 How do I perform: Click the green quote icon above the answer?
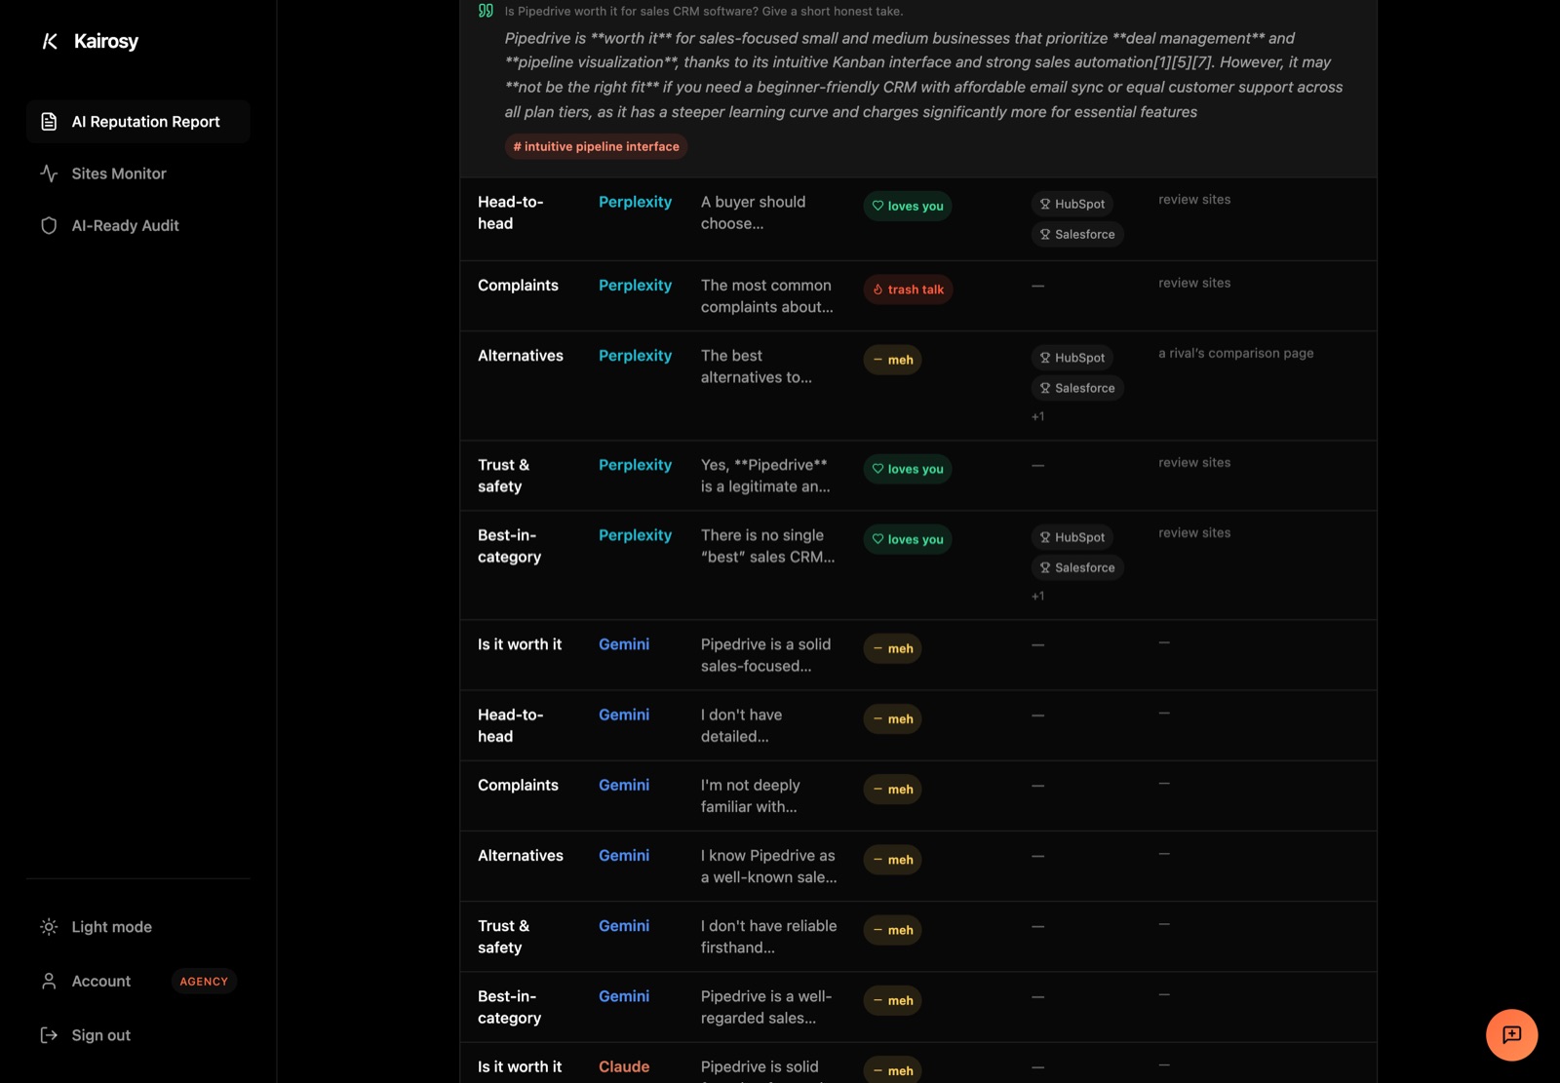tap(486, 11)
